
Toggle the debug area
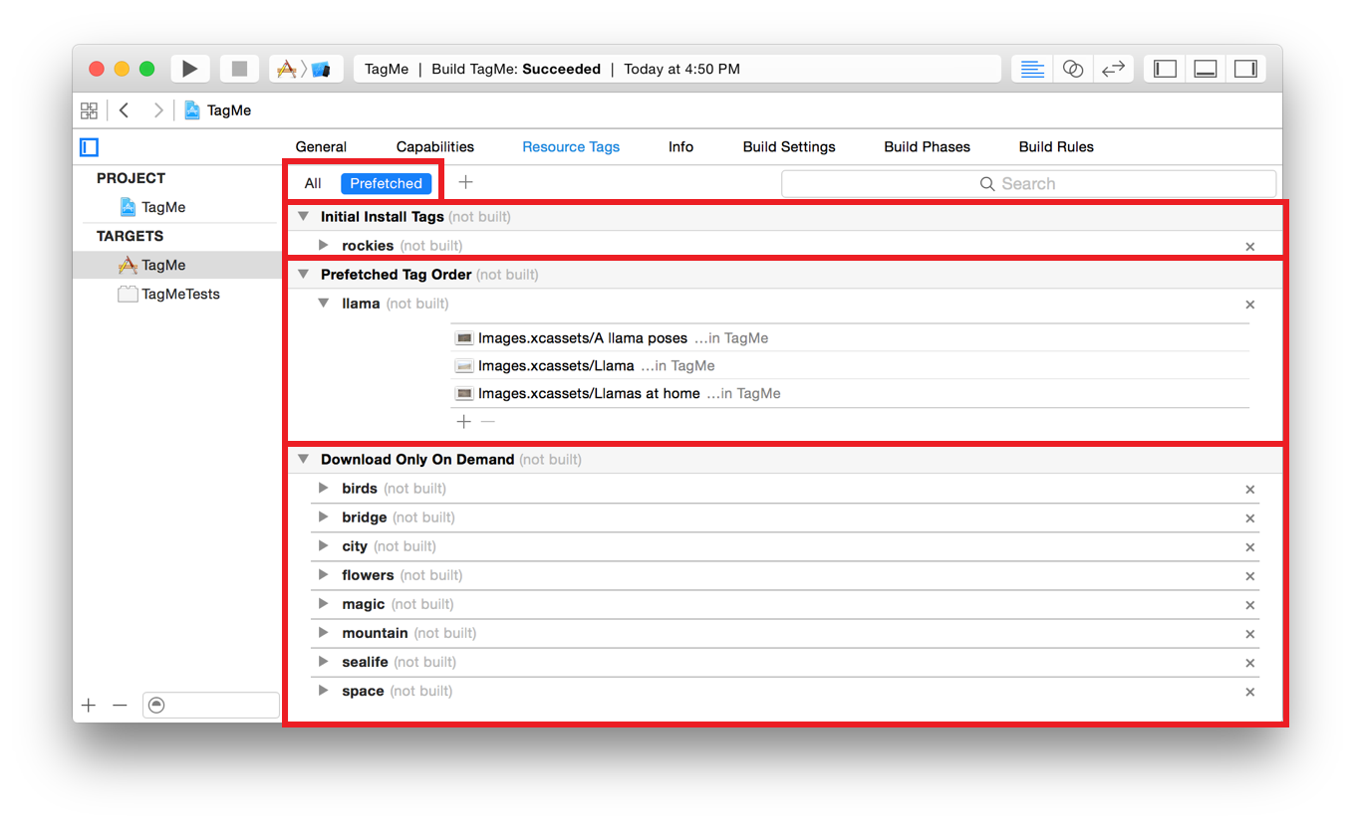(1206, 69)
